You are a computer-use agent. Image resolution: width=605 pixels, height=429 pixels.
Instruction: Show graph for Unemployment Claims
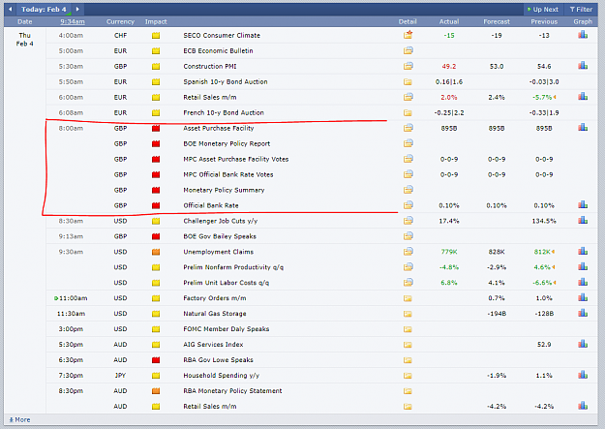(583, 251)
